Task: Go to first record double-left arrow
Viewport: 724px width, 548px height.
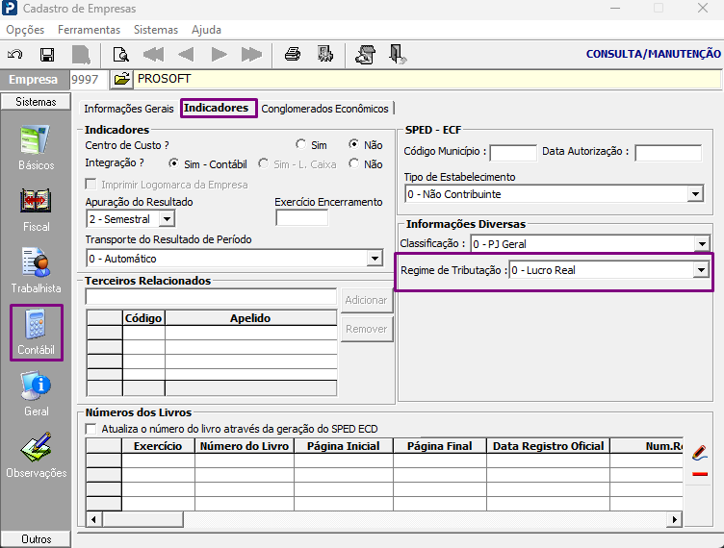Action: (x=154, y=55)
